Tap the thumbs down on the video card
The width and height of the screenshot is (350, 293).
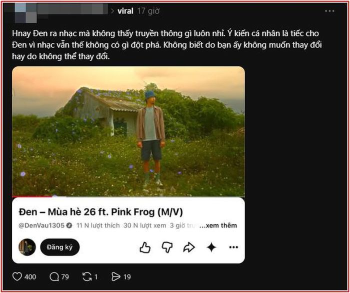[167, 247]
